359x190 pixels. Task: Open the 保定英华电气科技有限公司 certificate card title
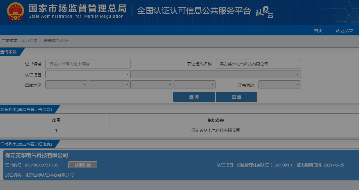[x=37, y=155]
